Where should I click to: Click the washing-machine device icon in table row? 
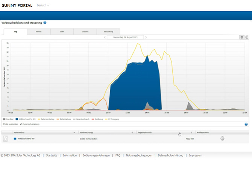pyautogui.click(x=6, y=139)
